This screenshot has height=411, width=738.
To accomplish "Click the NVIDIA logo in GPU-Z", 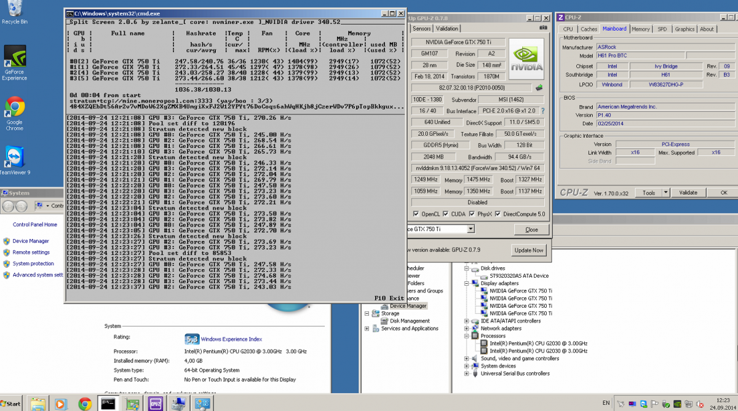I will [526, 60].
